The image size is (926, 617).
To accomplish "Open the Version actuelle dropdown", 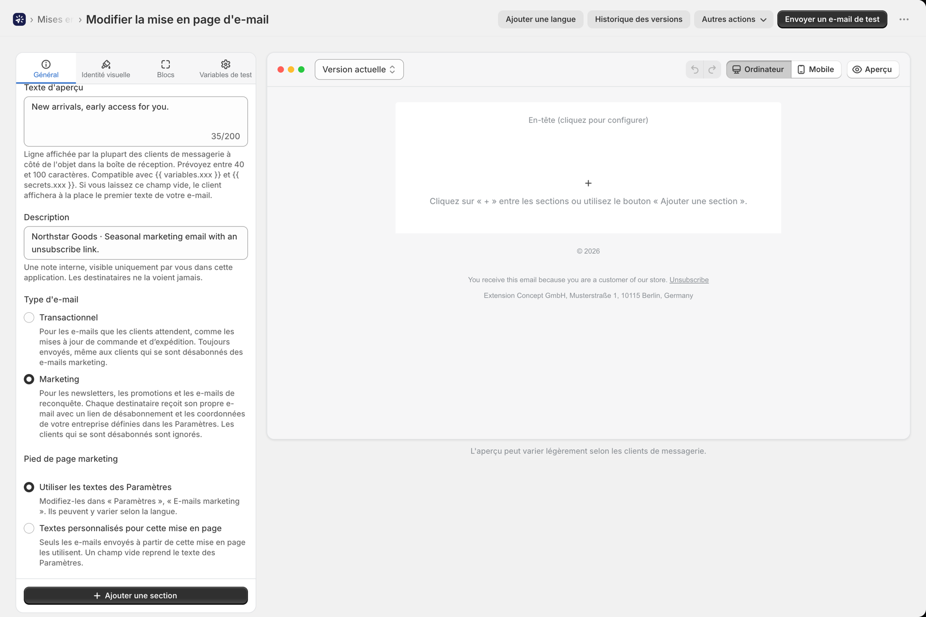I will coord(359,69).
